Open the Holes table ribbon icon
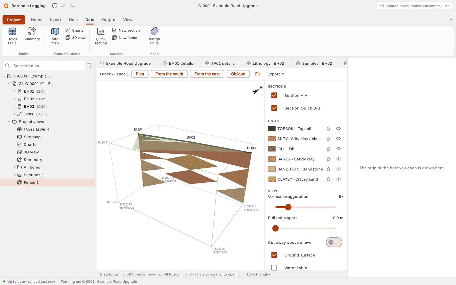 [12, 36]
